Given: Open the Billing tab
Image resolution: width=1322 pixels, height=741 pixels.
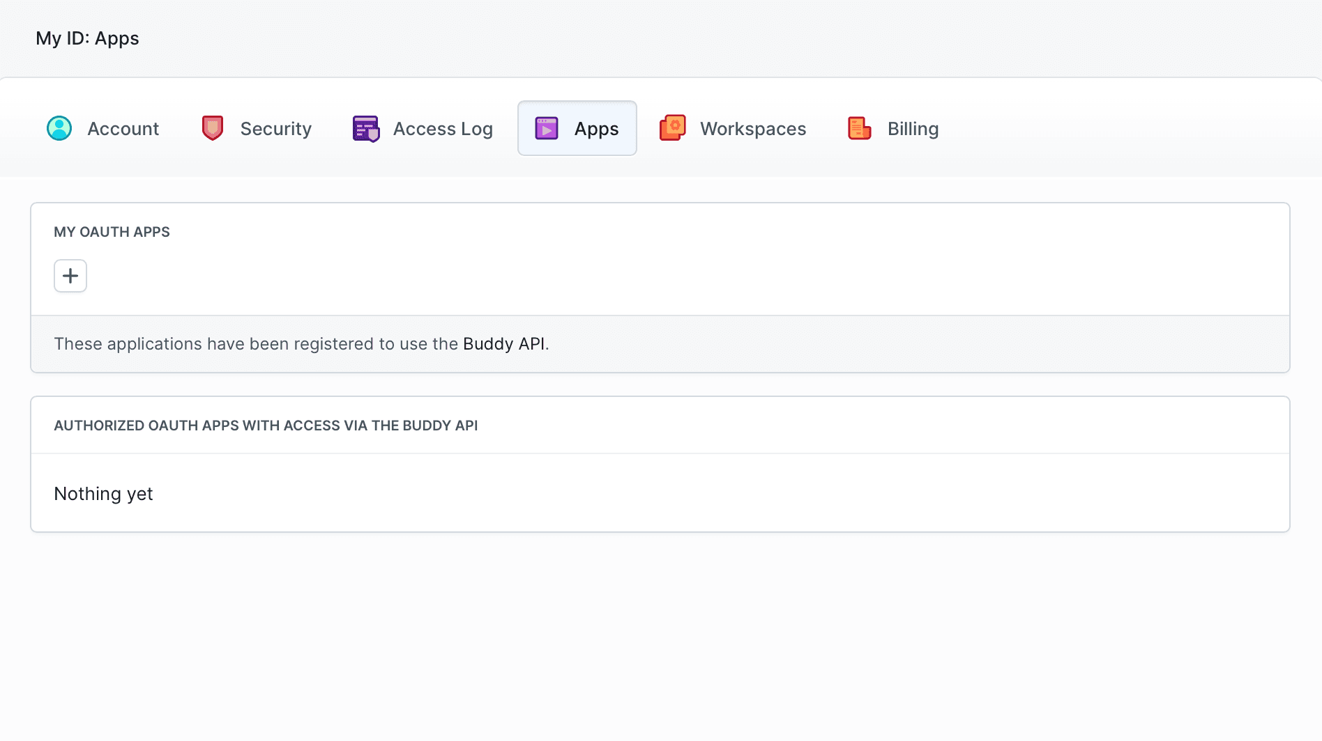Looking at the screenshot, I should click(913, 128).
